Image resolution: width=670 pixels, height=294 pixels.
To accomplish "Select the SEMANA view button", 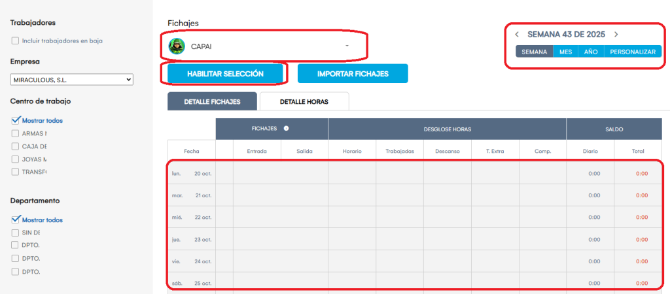I will click(534, 52).
